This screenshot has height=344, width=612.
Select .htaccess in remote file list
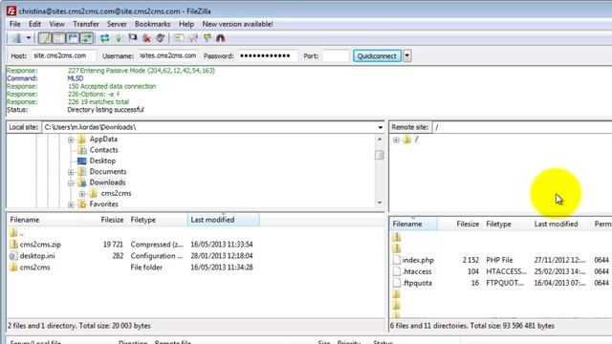[417, 271]
